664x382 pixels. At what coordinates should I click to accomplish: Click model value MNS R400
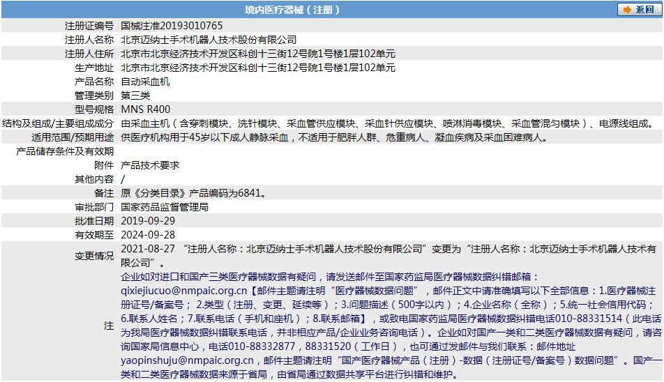point(146,109)
